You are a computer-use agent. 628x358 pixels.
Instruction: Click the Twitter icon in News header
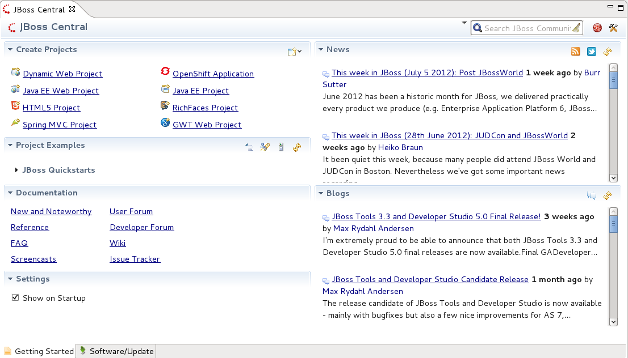pyautogui.click(x=592, y=52)
